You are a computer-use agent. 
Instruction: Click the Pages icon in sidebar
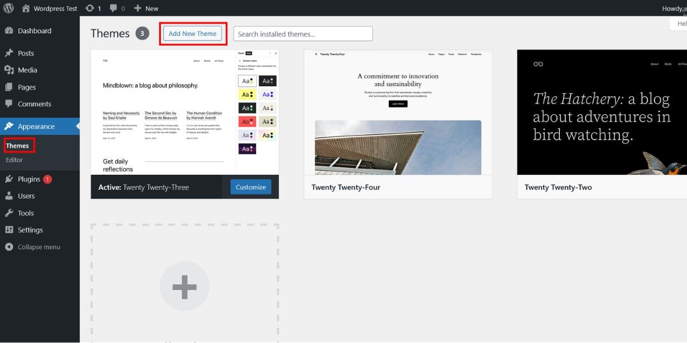(x=9, y=87)
